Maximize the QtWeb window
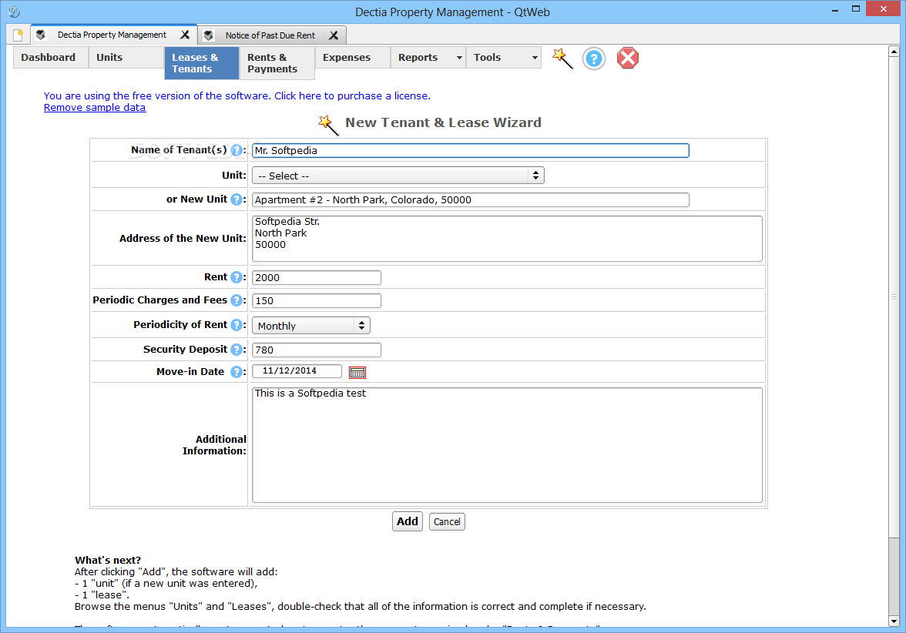Viewport: 906px width, 633px height. click(x=856, y=8)
